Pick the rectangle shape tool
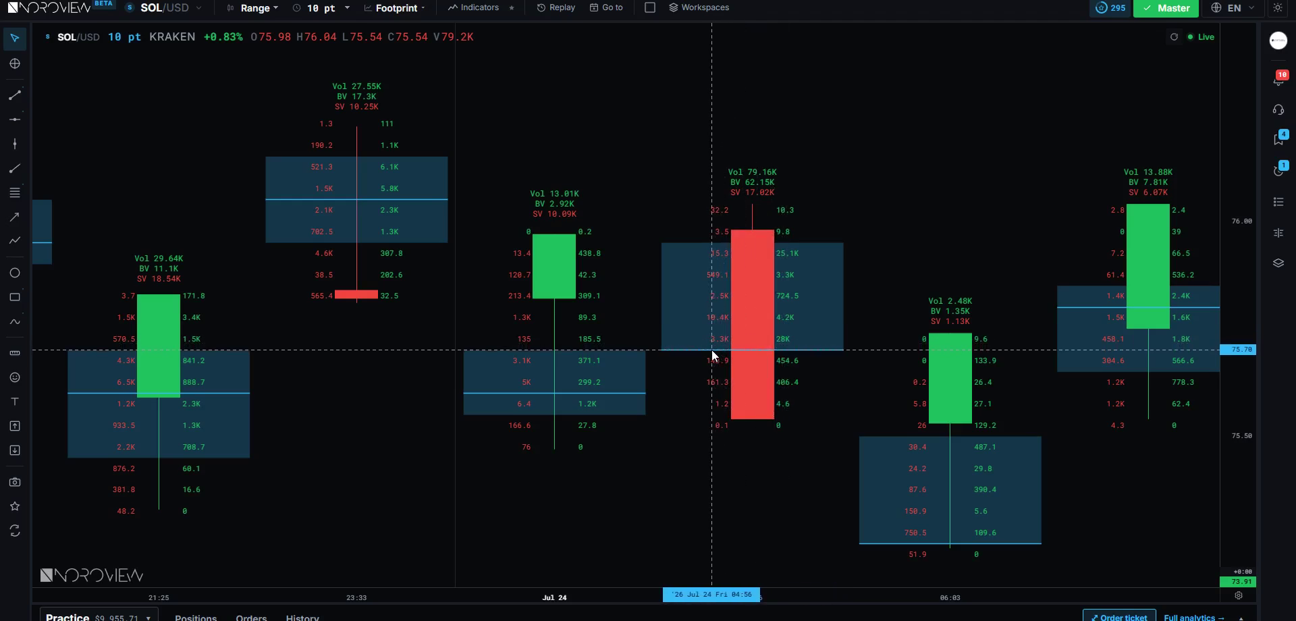Viewport: 1296px width, 621px height. 15,297
